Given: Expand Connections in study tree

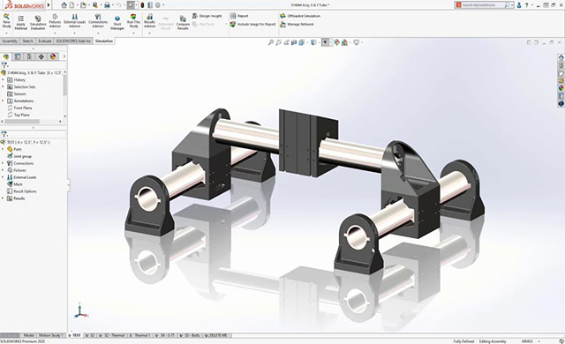Looking at the screenshot, I should tap(3, 163).
